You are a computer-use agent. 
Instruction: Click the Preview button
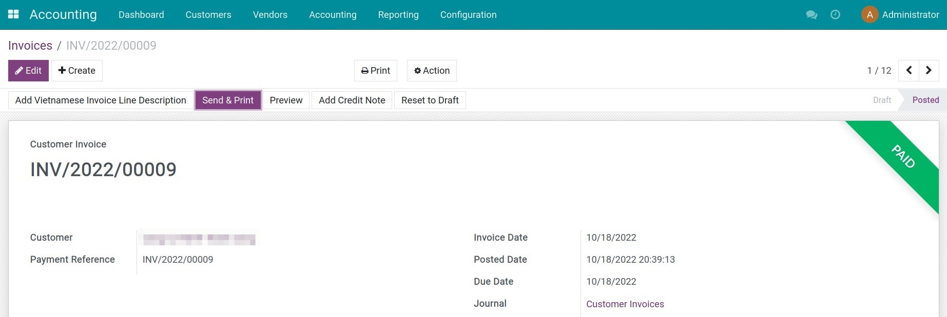click(x=286, y=100)
